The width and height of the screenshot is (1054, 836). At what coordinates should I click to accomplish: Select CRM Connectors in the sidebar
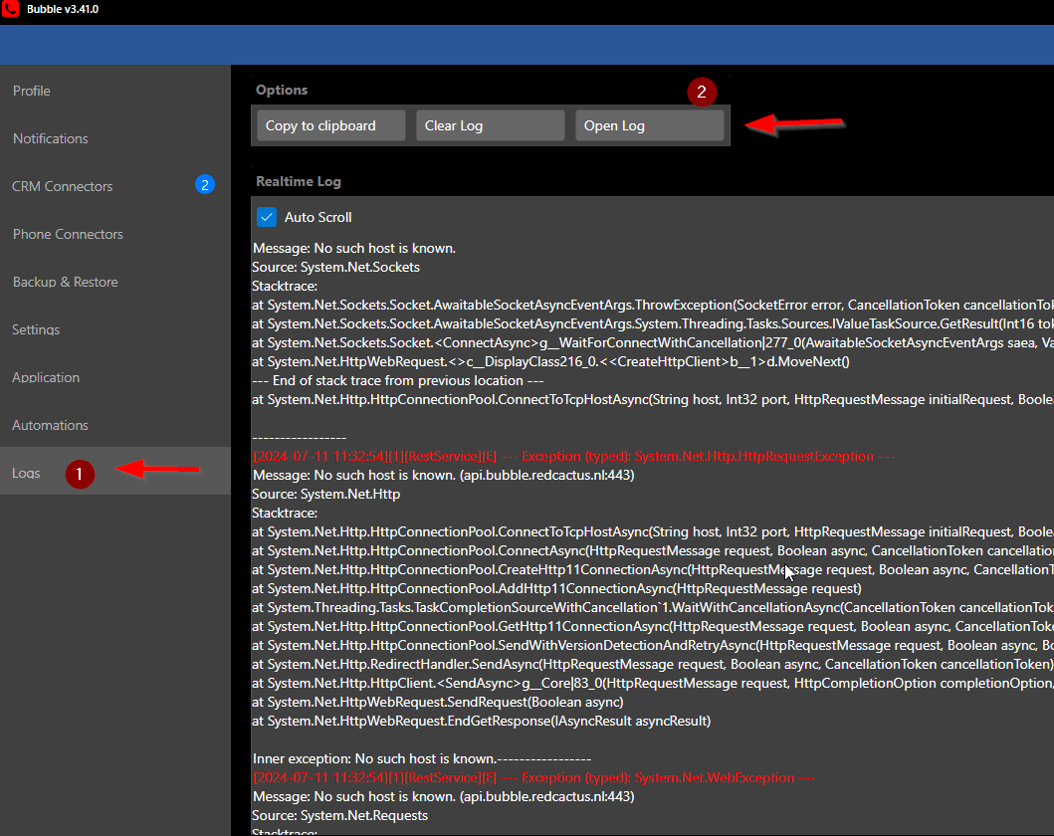(63, 186)
